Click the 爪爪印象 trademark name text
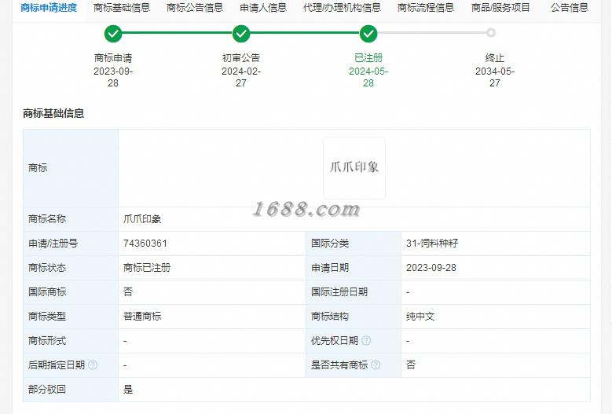Image resolution: width=612 pixels, height=414 pixels. pos(142,219)
